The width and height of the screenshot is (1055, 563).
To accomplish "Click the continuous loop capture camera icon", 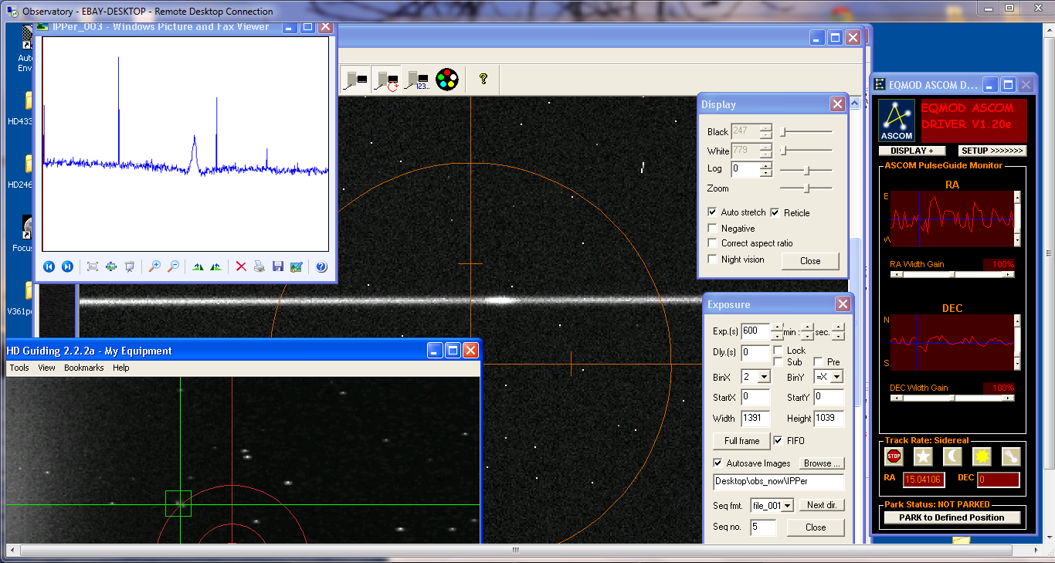I will [x=386, y=79].
